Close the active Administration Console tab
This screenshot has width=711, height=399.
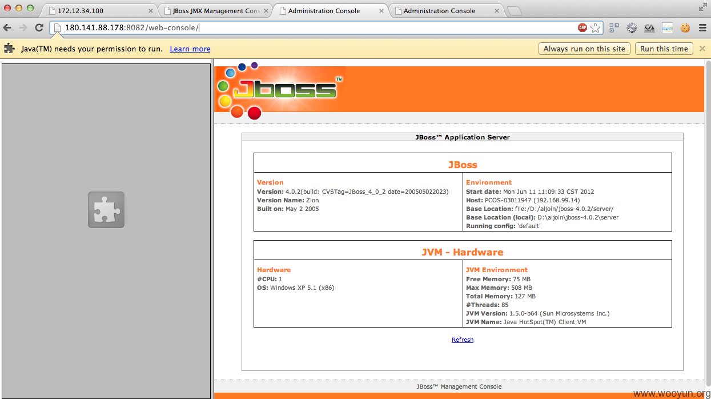point(381,11)
